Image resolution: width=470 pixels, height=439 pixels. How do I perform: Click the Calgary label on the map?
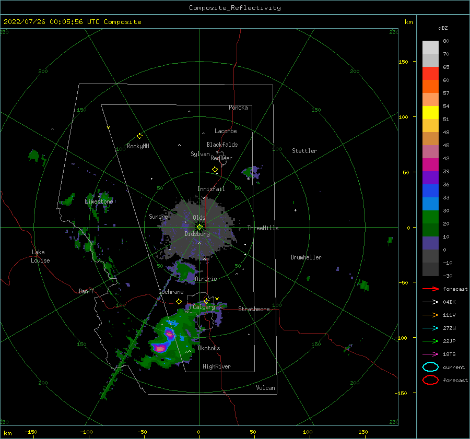coord(204,307)
